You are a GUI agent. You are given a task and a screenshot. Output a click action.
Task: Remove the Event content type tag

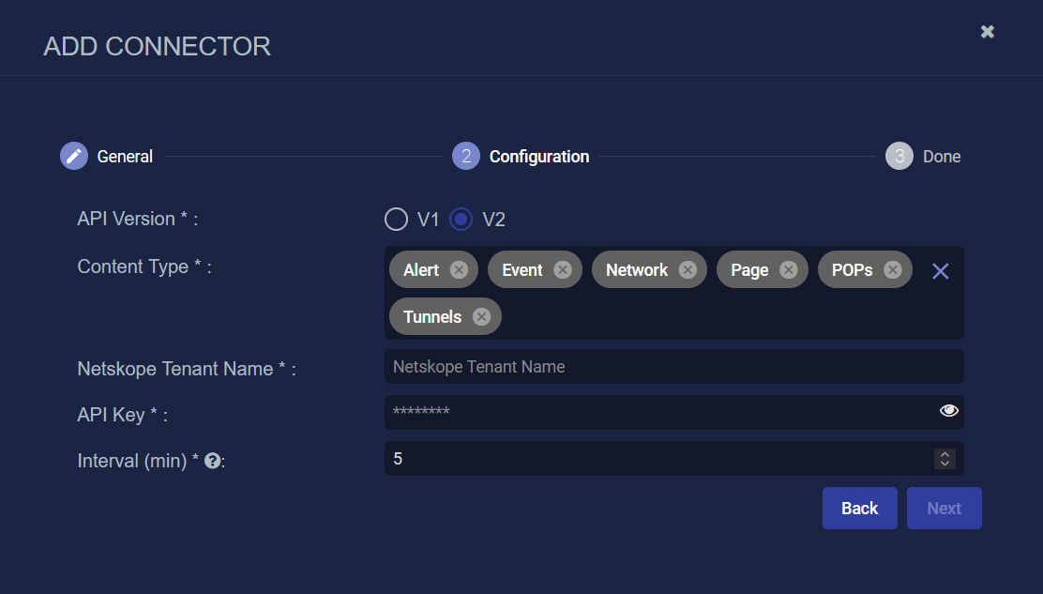coord(562,270)
